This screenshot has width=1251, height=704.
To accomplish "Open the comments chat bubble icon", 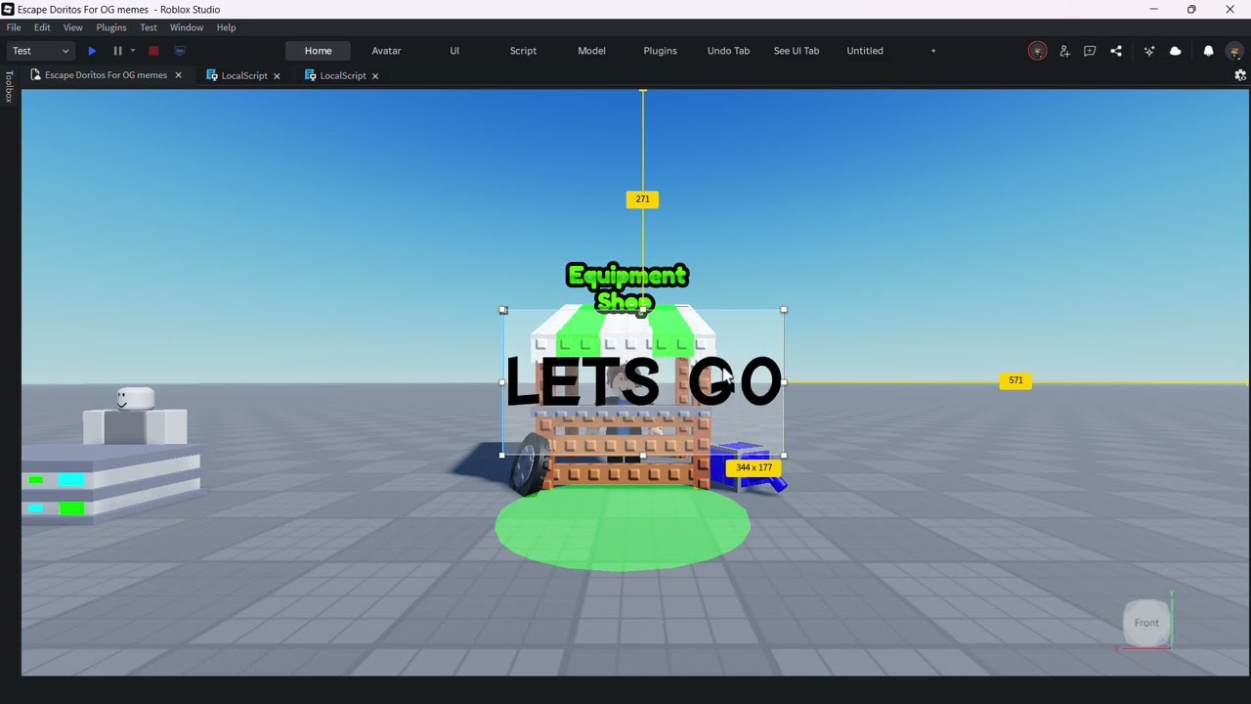I will point(1090,51).
